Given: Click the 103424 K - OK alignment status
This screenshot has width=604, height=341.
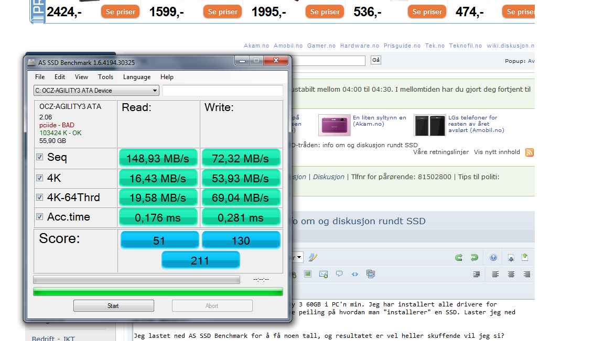Looking at the screenshot, I should [60, 133].
